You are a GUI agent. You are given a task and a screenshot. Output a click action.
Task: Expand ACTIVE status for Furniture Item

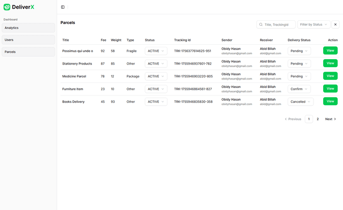click(x=156, y=89)
